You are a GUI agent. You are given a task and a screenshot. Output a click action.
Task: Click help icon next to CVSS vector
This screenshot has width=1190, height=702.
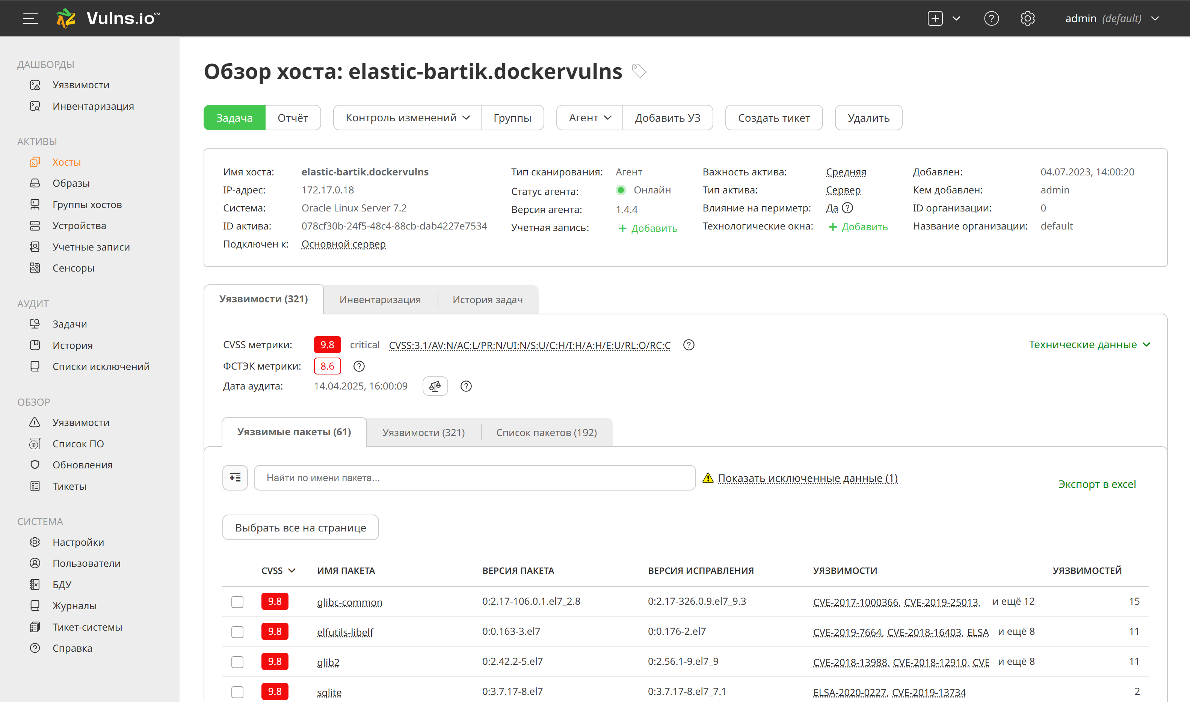[x=689, y=345]
